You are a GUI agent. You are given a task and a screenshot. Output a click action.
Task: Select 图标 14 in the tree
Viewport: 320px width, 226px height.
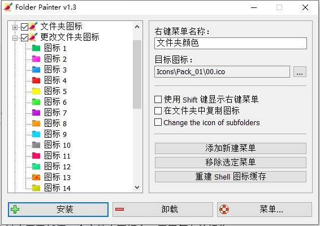[x=58, y=188]
